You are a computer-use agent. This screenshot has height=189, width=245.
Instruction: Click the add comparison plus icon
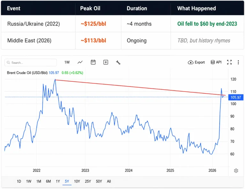pos(106,62)
